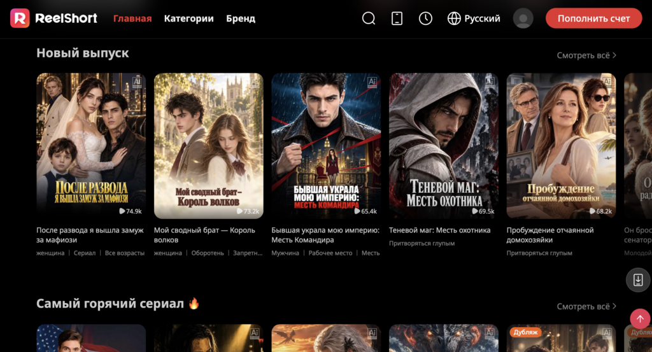The image size is (652, 352).
Task: Open title После развода я вышла замуж
Action: point(90,235)
